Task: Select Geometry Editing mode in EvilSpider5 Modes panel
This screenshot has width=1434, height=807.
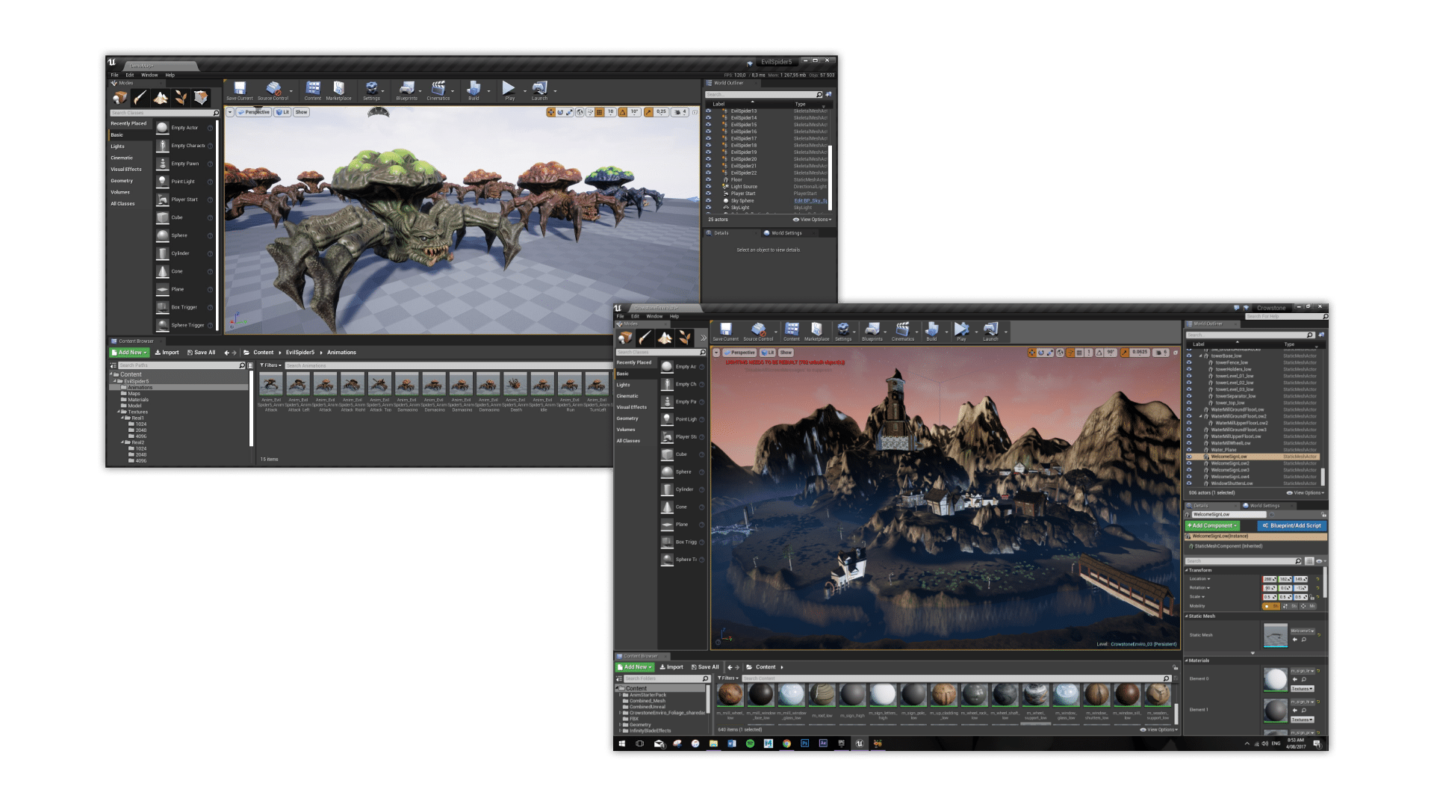Action: (201, 98)
